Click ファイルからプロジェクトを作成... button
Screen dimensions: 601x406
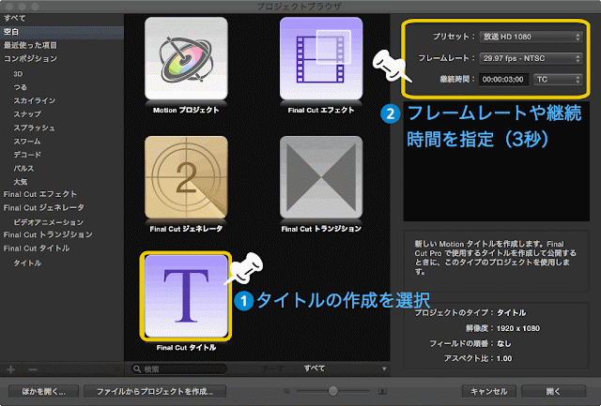[x=155, y=391]
